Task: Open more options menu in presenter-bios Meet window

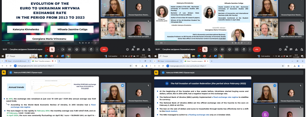Action: tap(250, 49)
